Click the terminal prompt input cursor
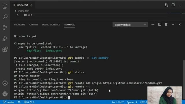The image size is (185, 104). pyautogui.click(x=69, y=98)
